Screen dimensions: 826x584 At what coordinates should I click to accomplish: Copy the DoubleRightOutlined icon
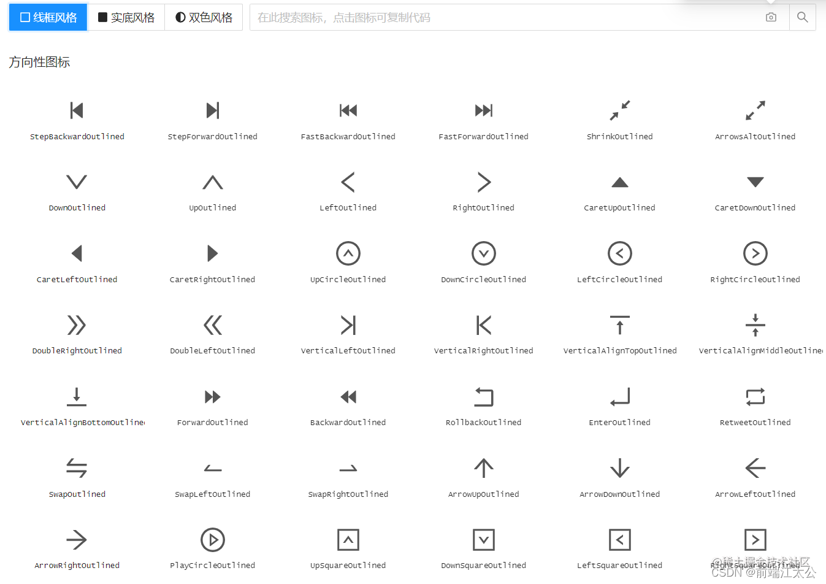click(77, 325)
